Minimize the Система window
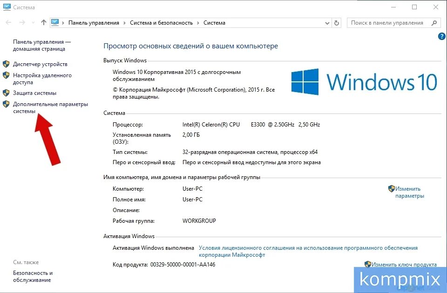The width and height of the screenshot is (447, 293). [x=394, y=7]
